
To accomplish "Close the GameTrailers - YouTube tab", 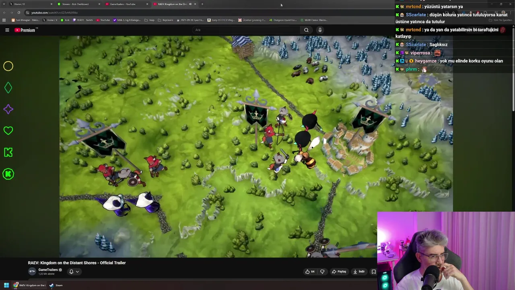I will click(x=147, y=4).
